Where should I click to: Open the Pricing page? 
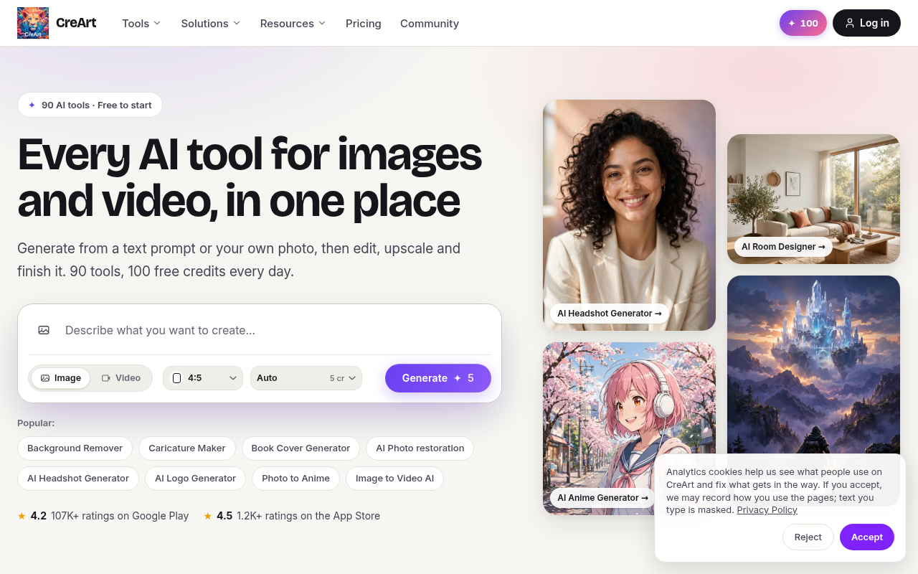click(x=364, y=23)
